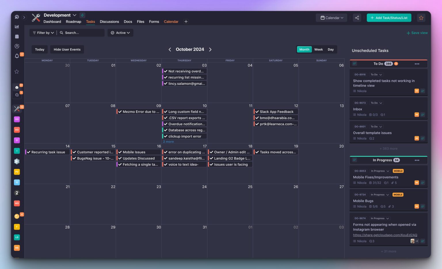The width and height of the screenshot is (442, 269).
Task: Expand the Development project dropdown chevron
Action: [75, 15]
